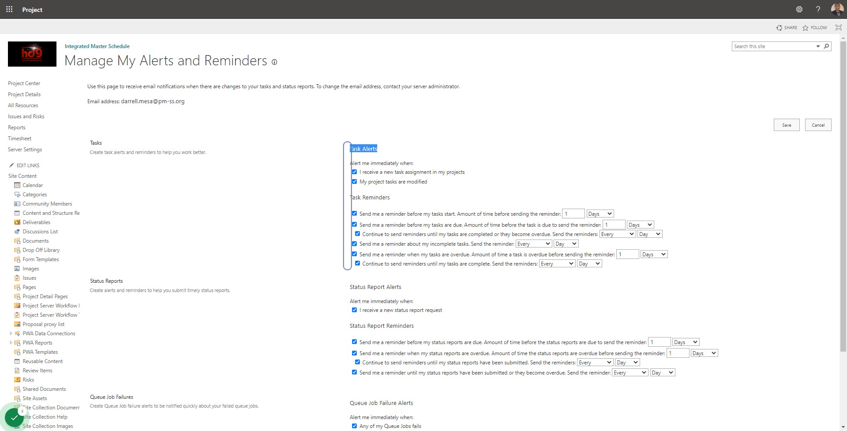Click the Save button
The height and width of the screenshot is (431, 847).
point(787,125)
